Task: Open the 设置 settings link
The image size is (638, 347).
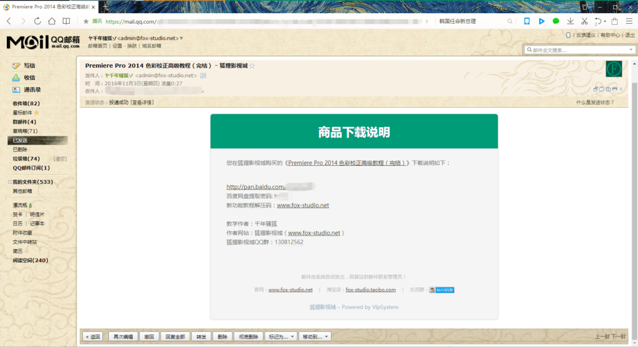Action: point(117,46)
